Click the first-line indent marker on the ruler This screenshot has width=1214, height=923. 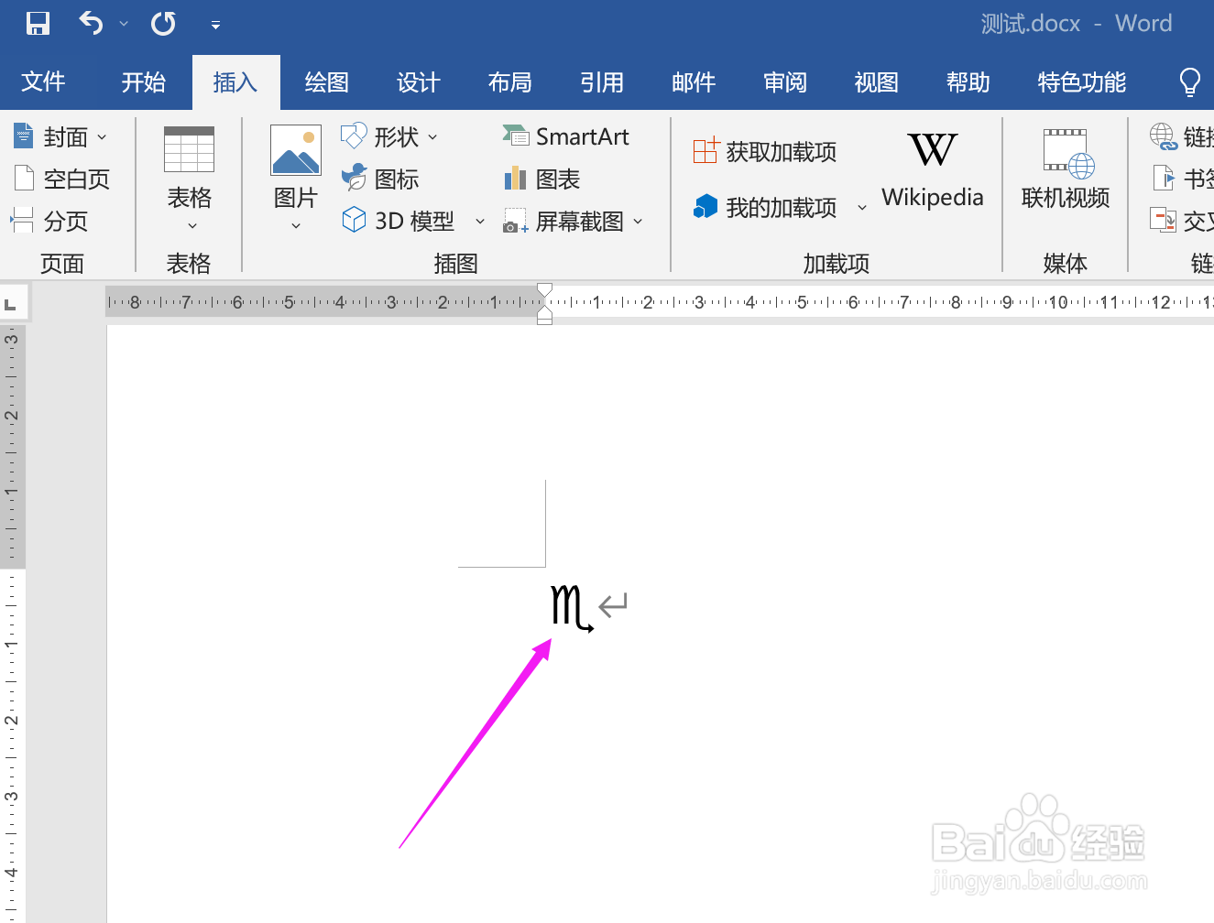coord(544,288)
